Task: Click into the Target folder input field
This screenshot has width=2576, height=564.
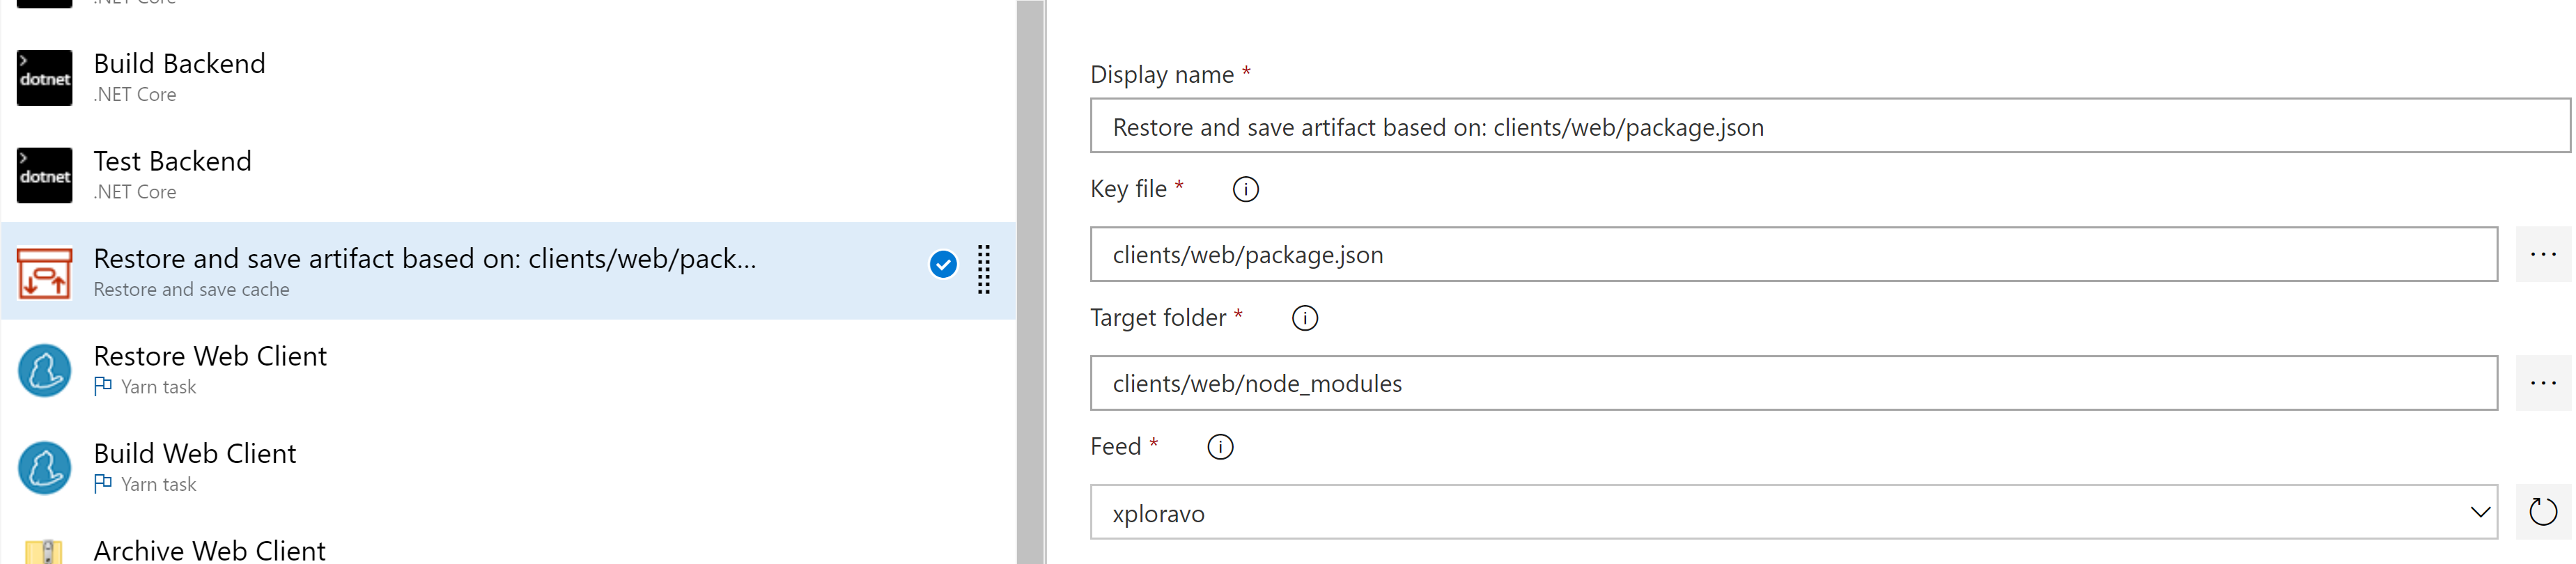Action: point(1794,383)
